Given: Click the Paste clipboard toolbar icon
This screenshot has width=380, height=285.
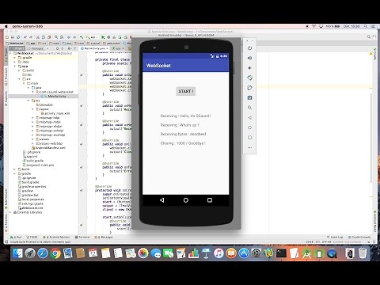Looking at the screenshot, I should 49,37.
